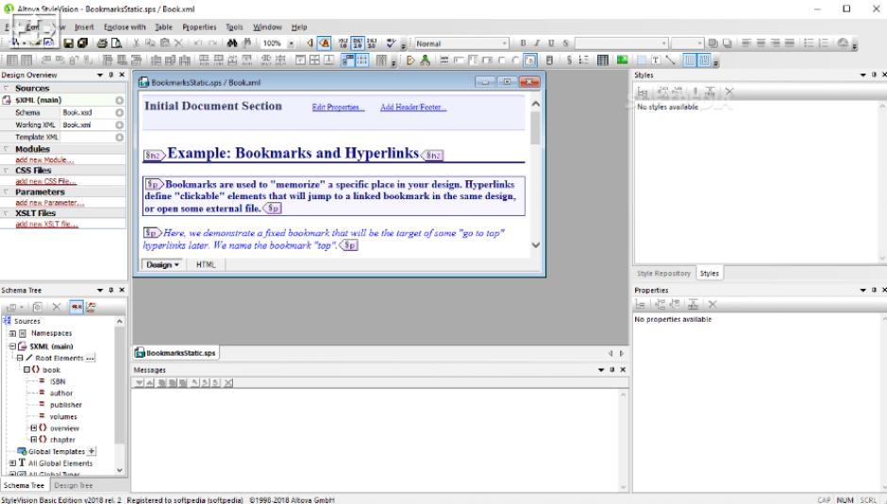Click the justify alignment toolbar icon

pyautogui.click(x=789, y=43)
